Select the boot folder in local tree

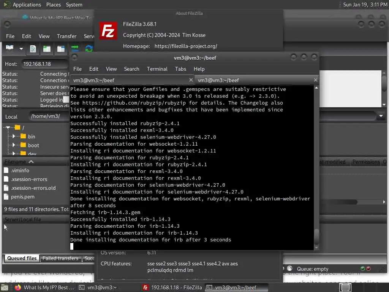(30, 145)
